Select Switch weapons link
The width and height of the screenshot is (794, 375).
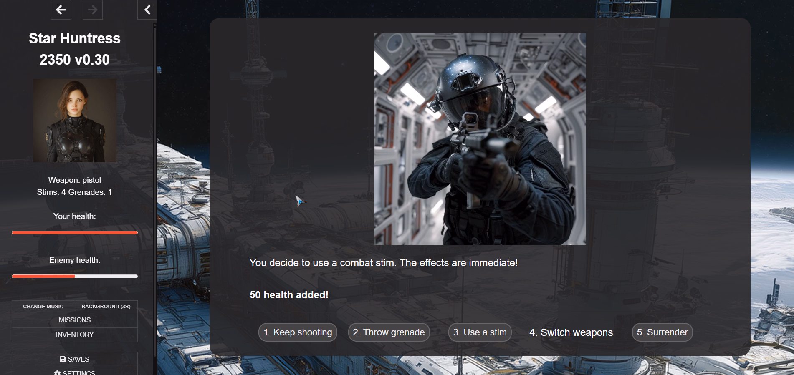571,332
